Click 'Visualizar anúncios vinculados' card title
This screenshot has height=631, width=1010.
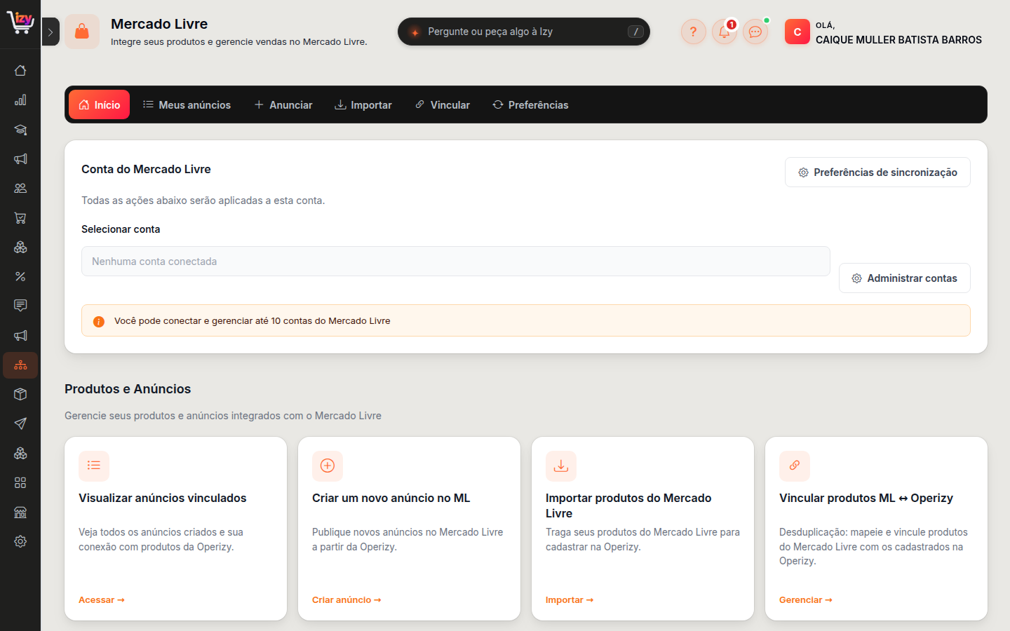[x=163, y=498]
